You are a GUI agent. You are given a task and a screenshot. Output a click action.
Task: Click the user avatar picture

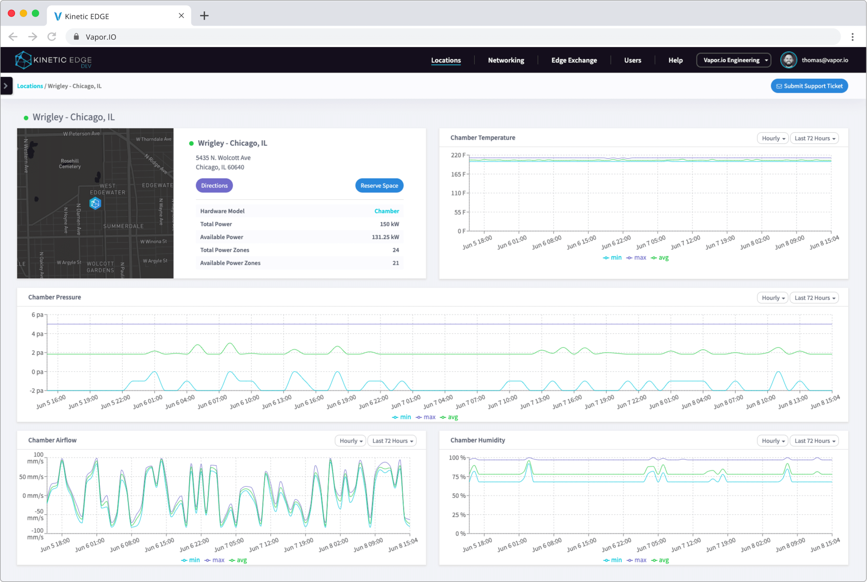[788, 60]
